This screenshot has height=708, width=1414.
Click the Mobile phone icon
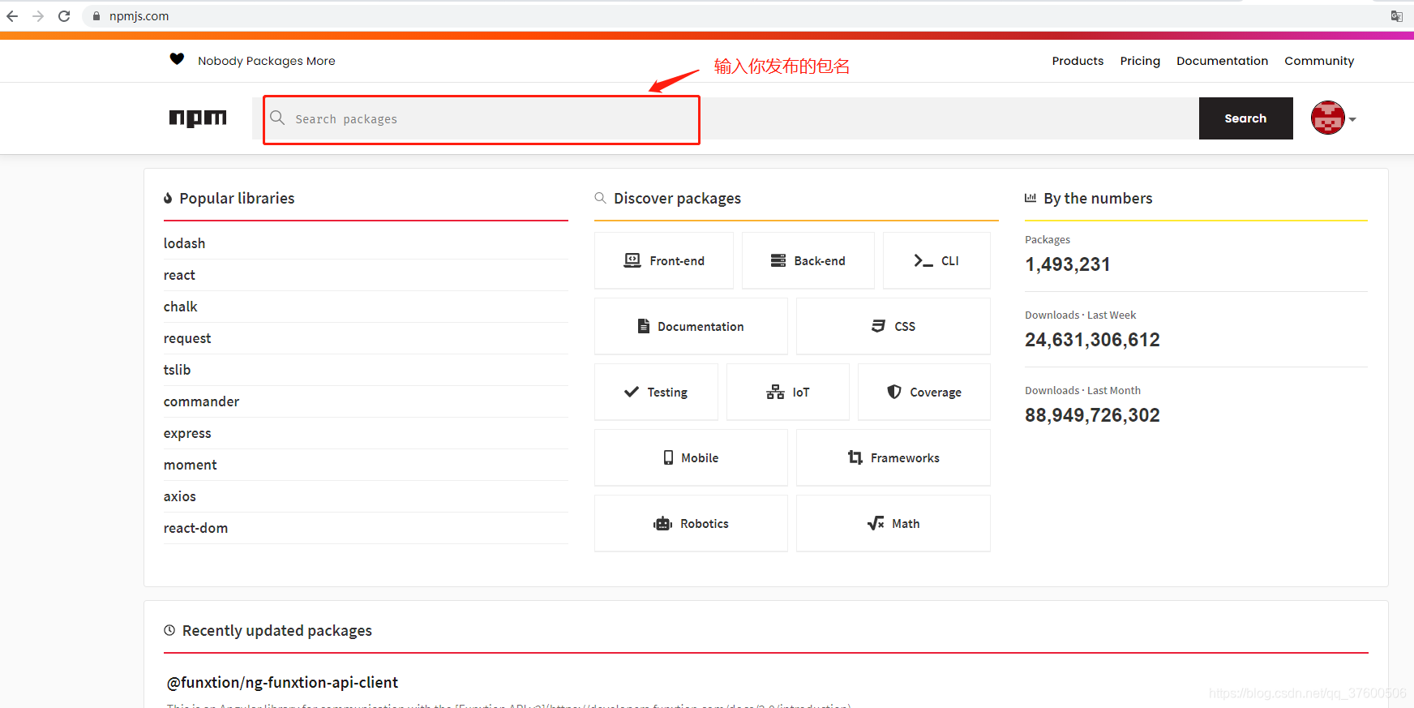668,457
